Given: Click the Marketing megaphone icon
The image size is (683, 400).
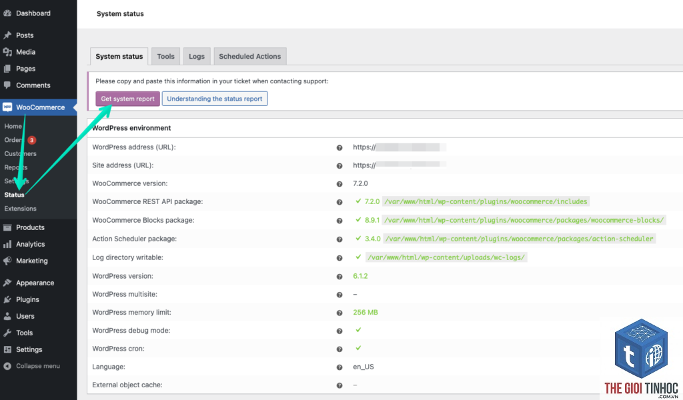Looking at the screenshot, I should click(x=7, y=261).
